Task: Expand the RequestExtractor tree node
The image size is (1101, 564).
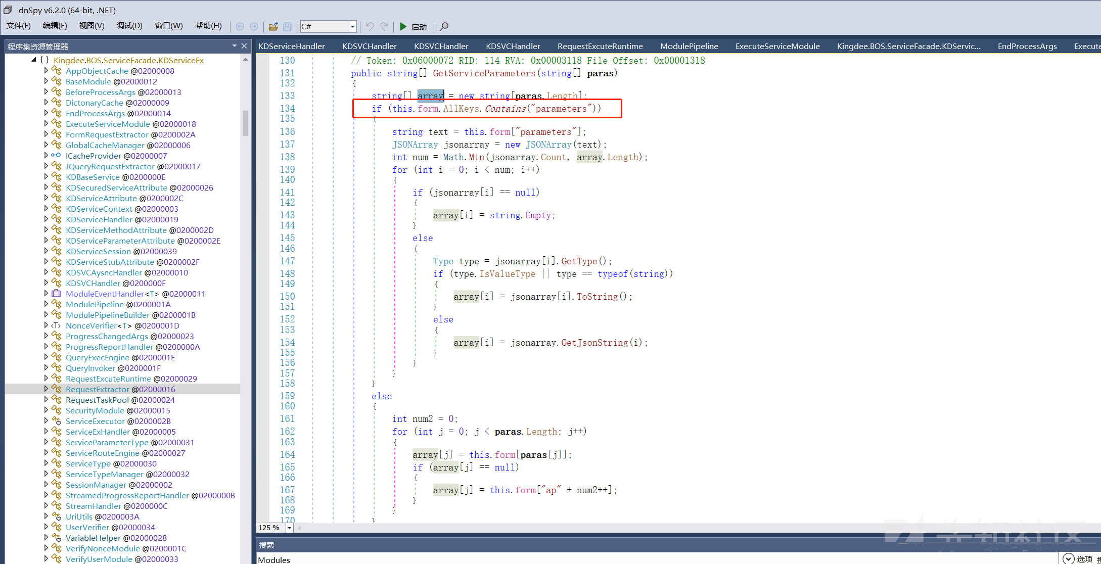Action: click(x=46, y=389)
